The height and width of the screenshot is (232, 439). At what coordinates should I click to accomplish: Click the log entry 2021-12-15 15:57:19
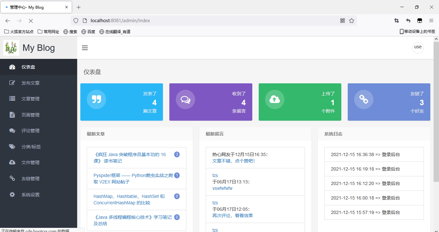pyautogui.click(x=374, y=212)
